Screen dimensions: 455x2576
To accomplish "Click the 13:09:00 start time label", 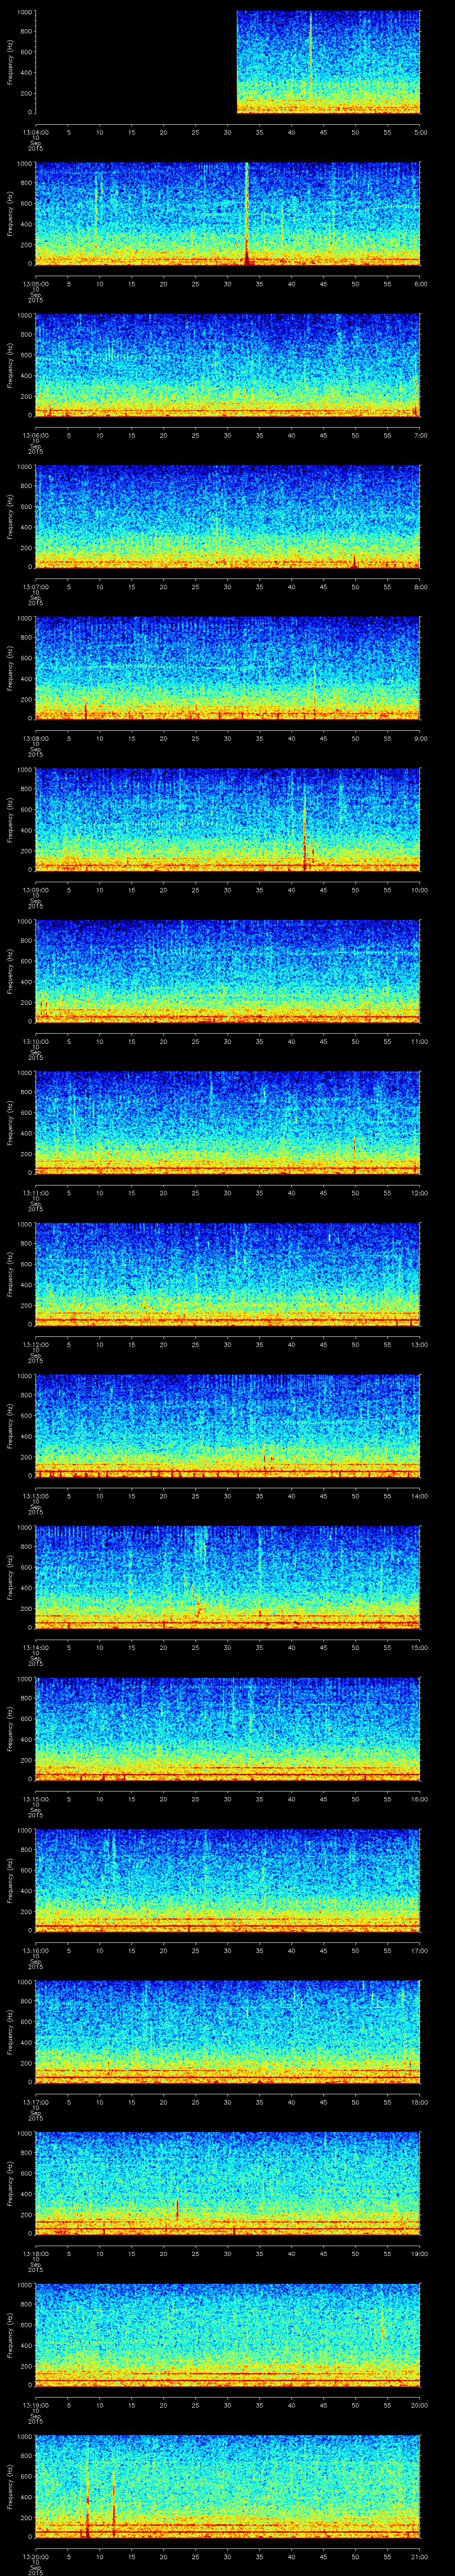I will pyautogui.click(x=35, y=890).
